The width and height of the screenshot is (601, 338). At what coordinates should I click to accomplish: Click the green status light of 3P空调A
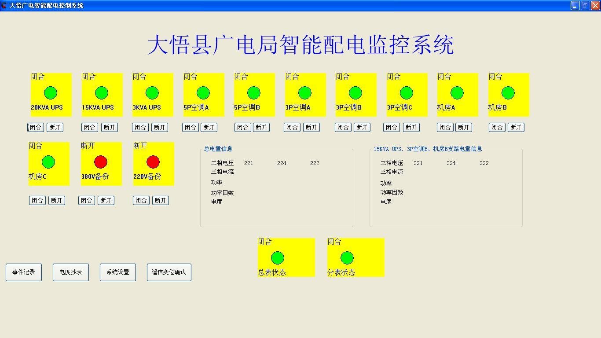click(x=305, y=93)
